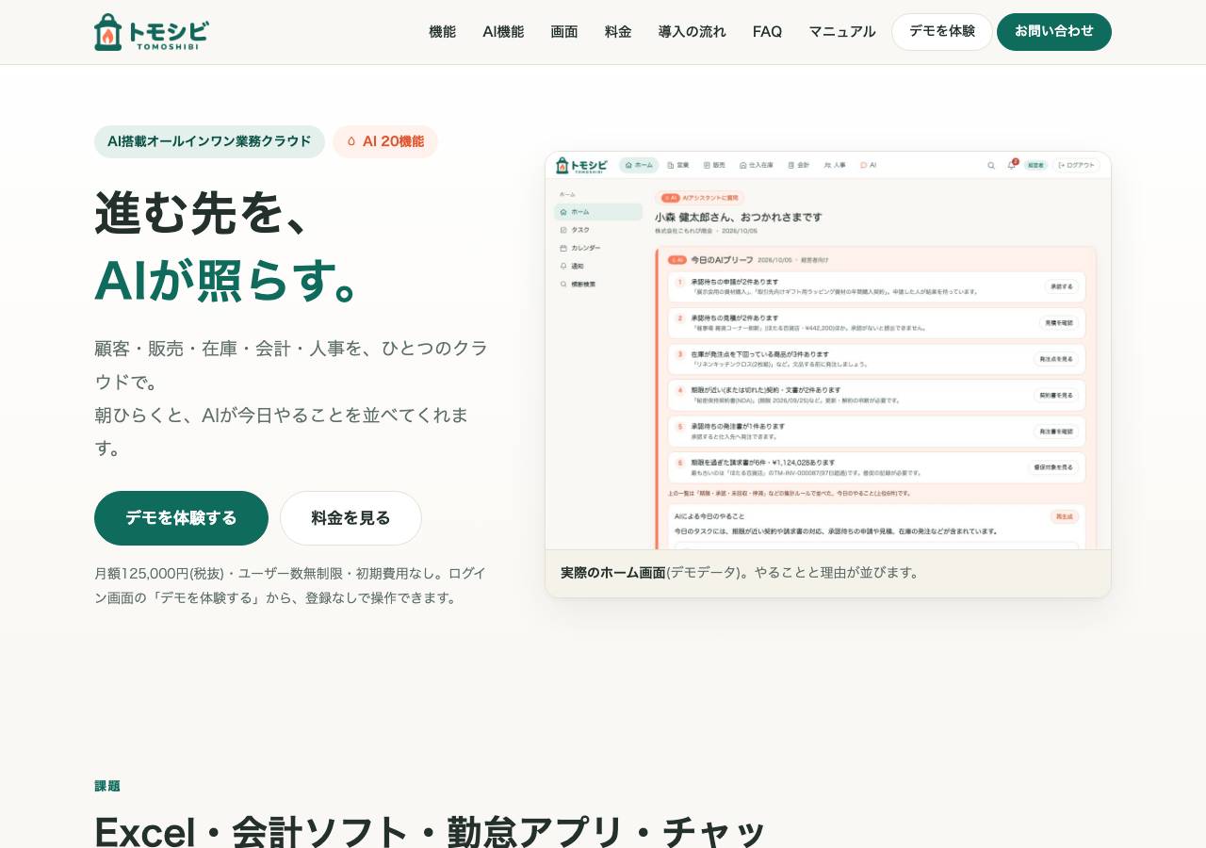This screenshot has height=848, width=1206.
Task: Select the ホーム tab in the preview top bar
Action: point(639,165)
